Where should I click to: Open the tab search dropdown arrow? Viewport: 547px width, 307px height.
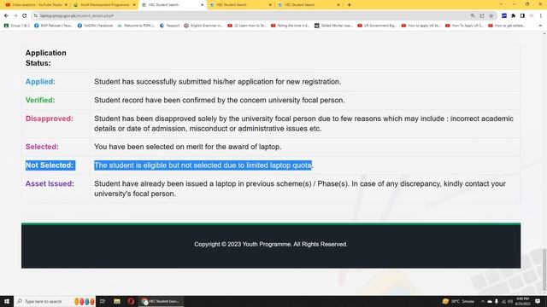pos(502,4)
